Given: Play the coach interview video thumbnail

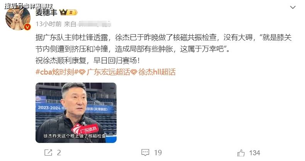Looking at the screenshot, I should pyautogui.click(x=76, y=113).
